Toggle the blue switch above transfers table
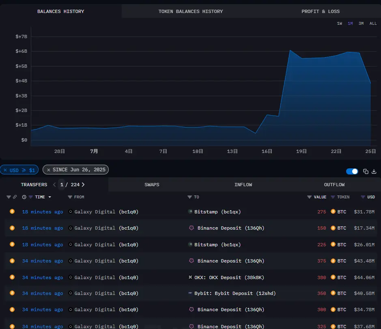This screenshot has height=329, width=381. click(x=352, y=171)
